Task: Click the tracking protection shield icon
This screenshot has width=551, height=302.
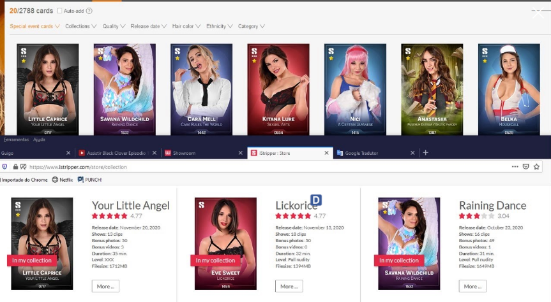Action: (x=4, y=167)
